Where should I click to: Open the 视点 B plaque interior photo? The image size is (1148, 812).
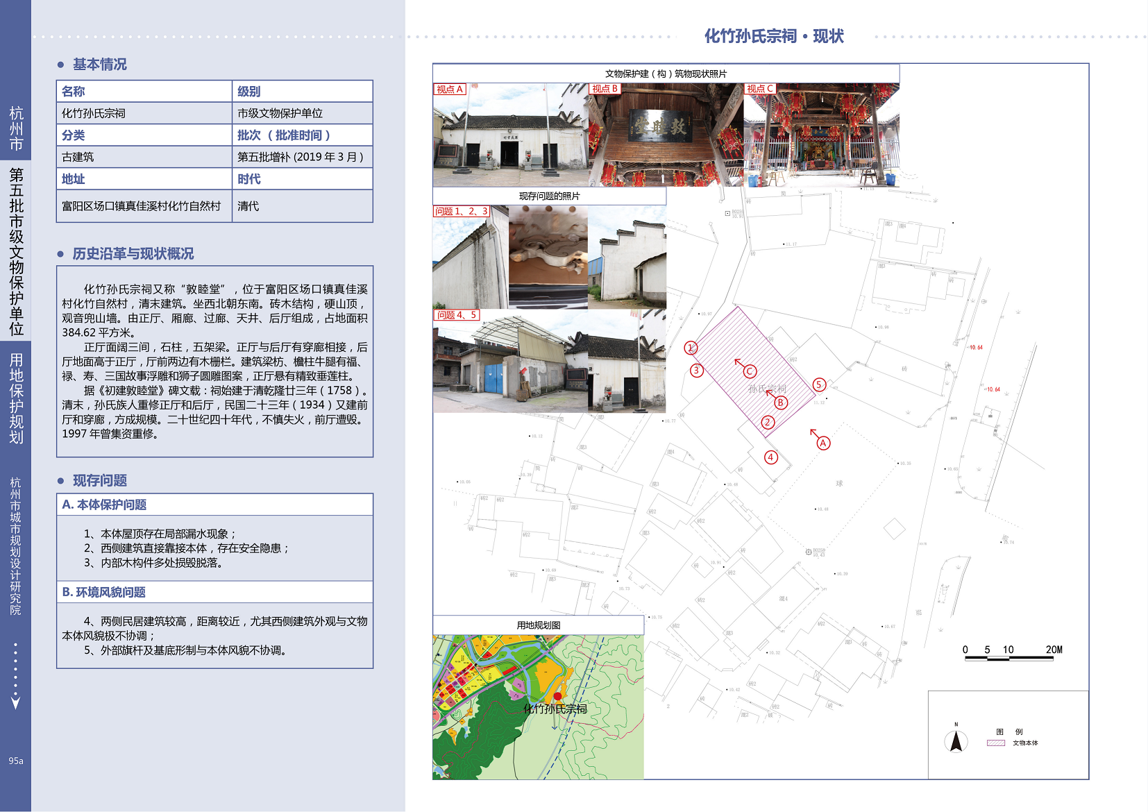pyautogui.click(x=666, y=135)
